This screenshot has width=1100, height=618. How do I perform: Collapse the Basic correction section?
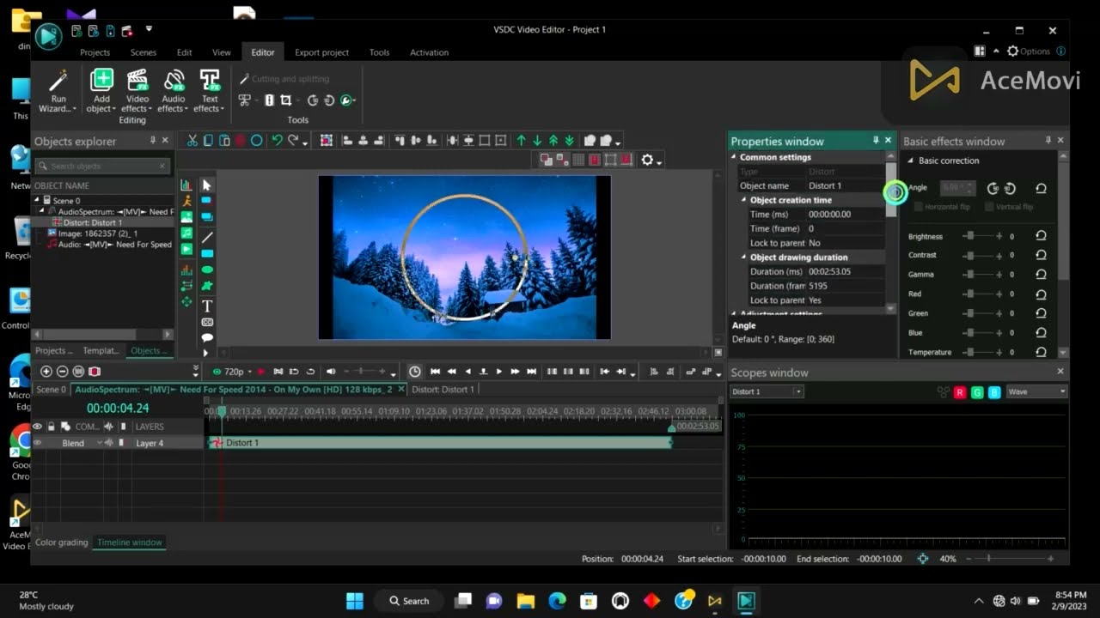[911, 161]
